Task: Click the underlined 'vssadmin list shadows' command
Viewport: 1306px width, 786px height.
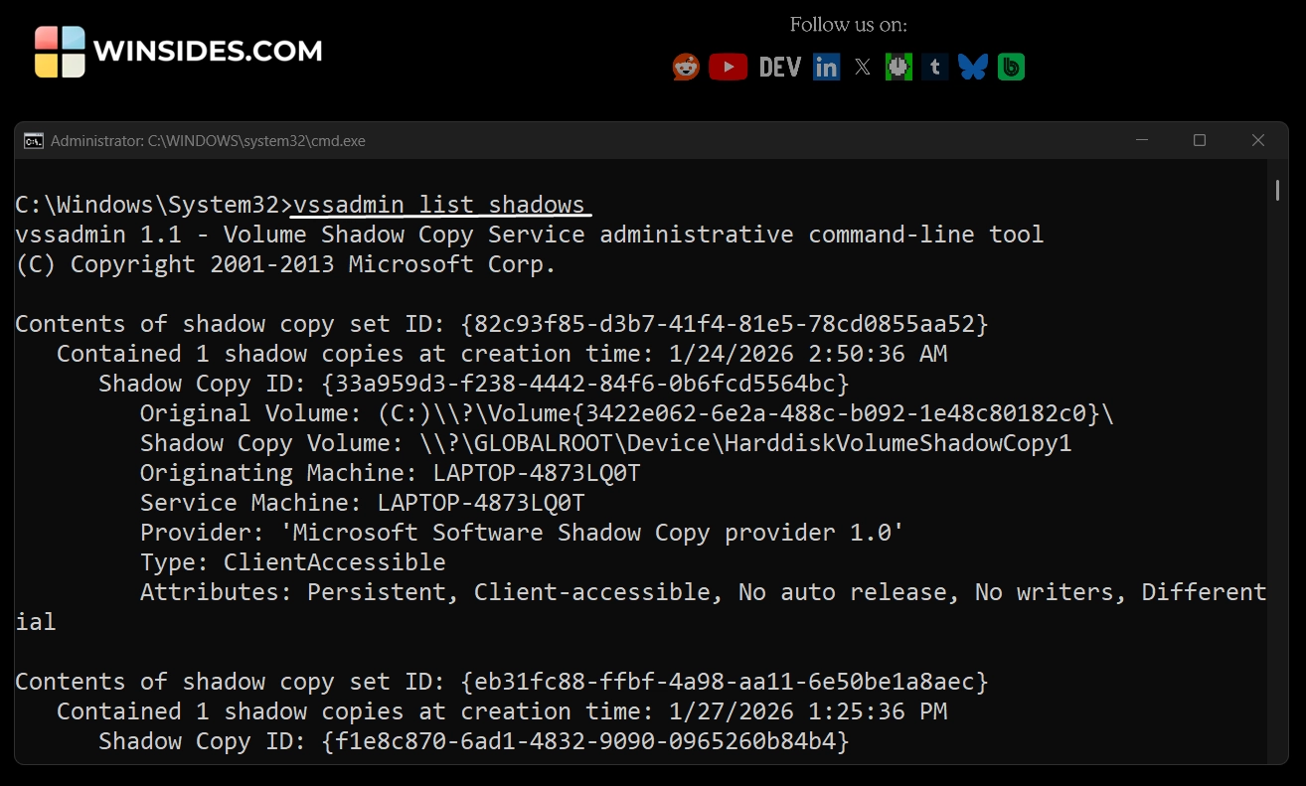Action: (x=439, y=205)
